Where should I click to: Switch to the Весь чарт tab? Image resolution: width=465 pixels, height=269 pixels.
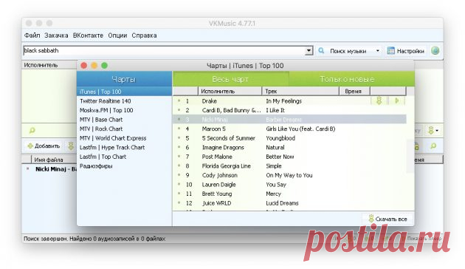point(231,79)
